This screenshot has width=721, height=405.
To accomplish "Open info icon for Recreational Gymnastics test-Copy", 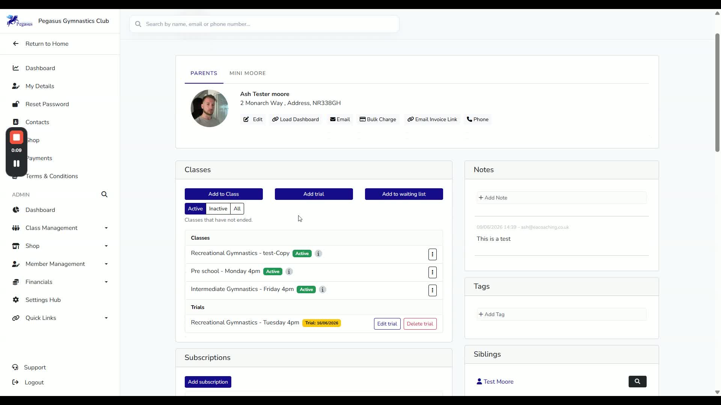I will point(318,253).
